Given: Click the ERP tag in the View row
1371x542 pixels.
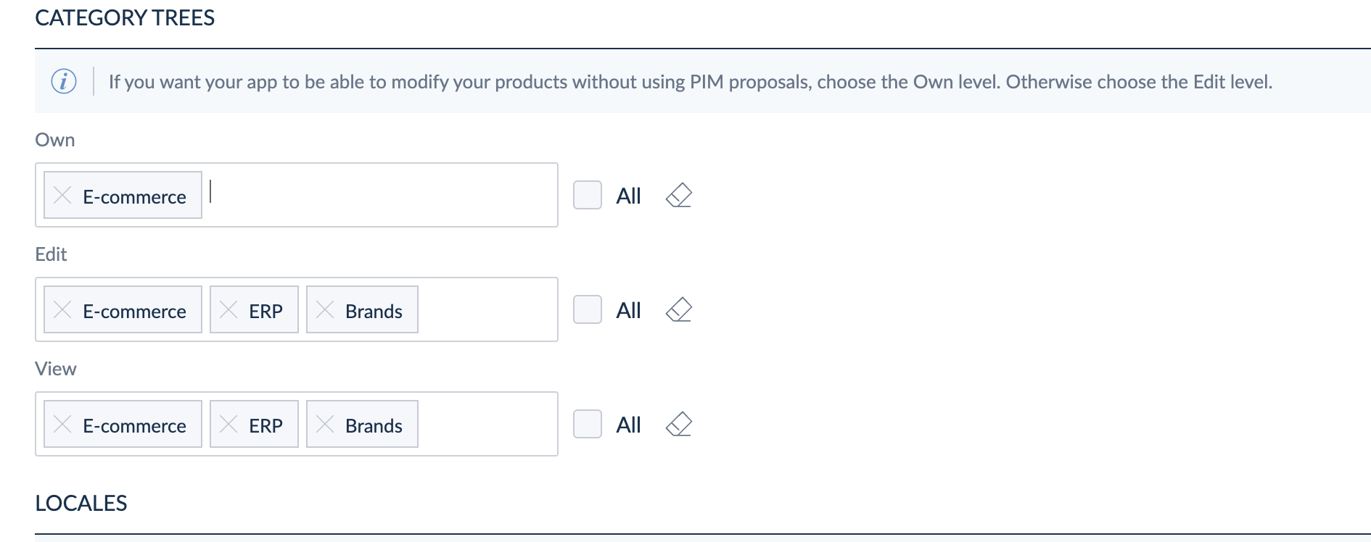Looking at the screenshot, I should (x=266, y=424).
